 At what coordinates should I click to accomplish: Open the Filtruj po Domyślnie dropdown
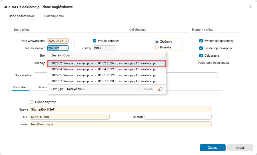coord(76,89)
